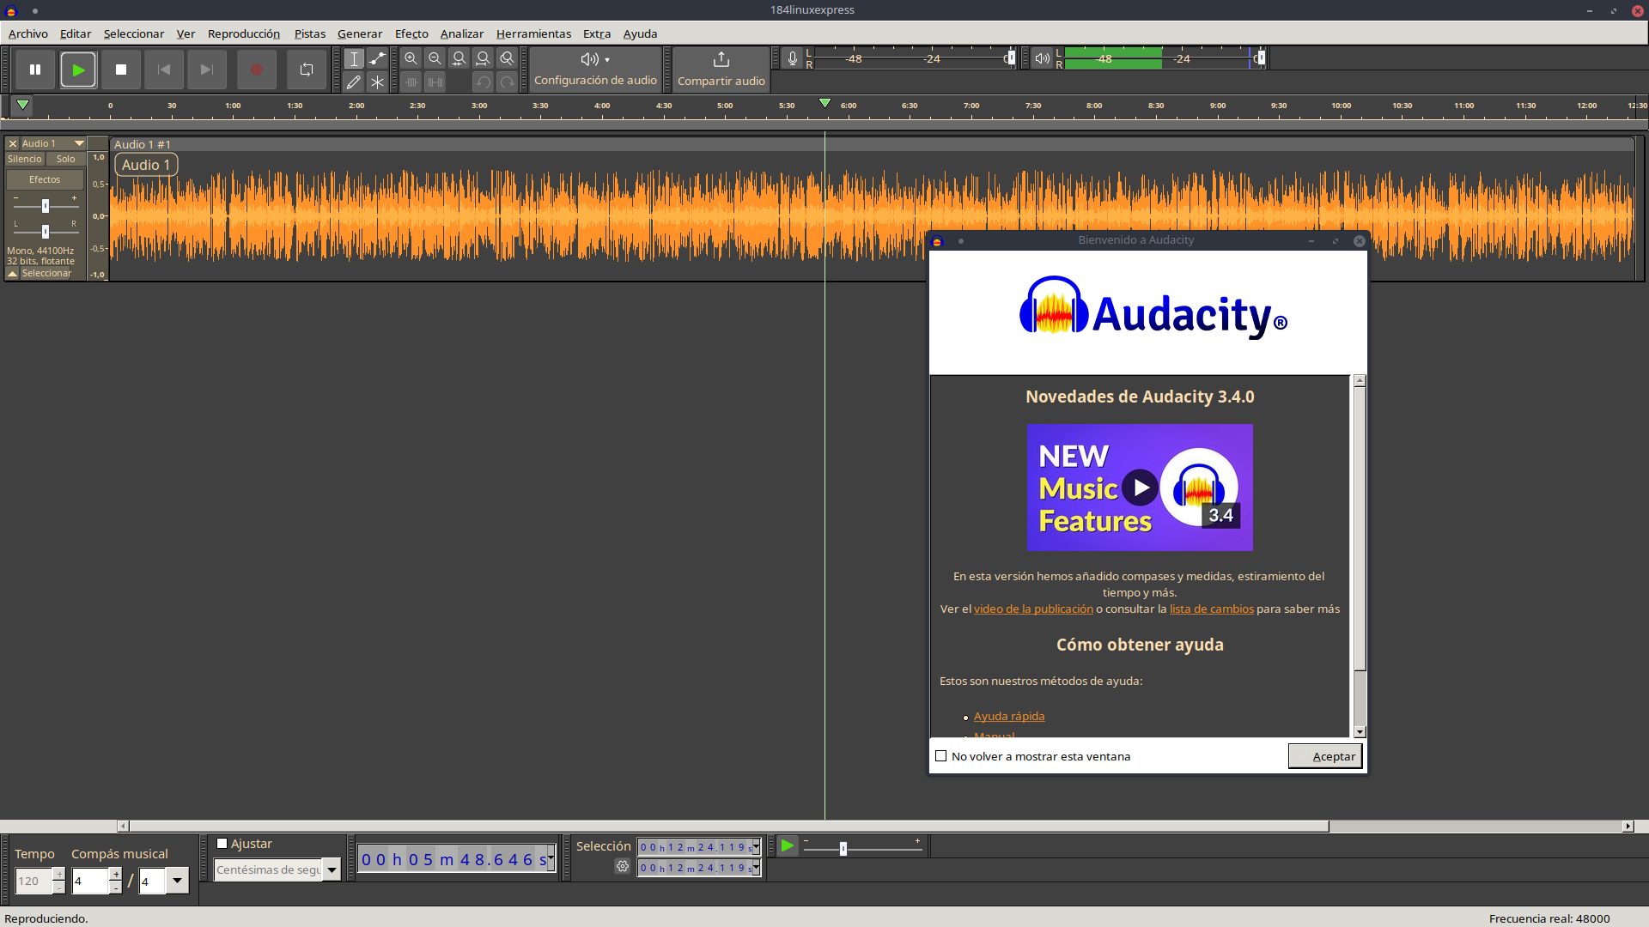Adjust the playback level slider handle
The height and width of the screenshot is (927, 1649).
click(1261, 58)
